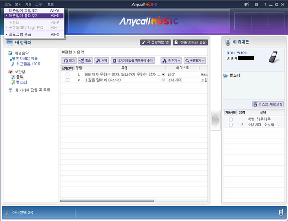288x221 pixels.
Task: Check the box for 빅뱅-하루하루
Action: click(230, 119)
